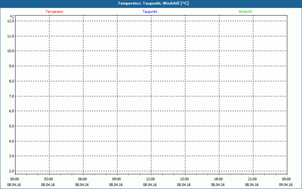
Task: Click the '3,0' y-axis value
Action: [x=11, y=156]
